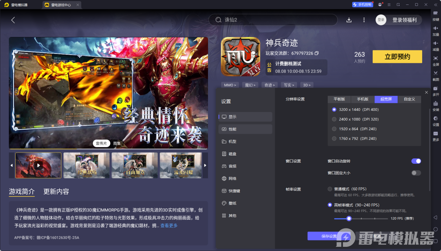Select 1760 x 792 (DPI 240) resolution
Screen dimensions: 441x251
click(334, 138)
